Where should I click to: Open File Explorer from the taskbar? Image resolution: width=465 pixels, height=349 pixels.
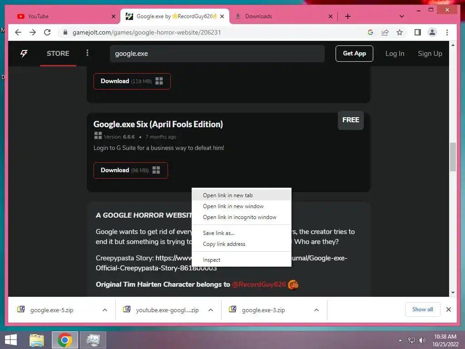coord(37,340)
